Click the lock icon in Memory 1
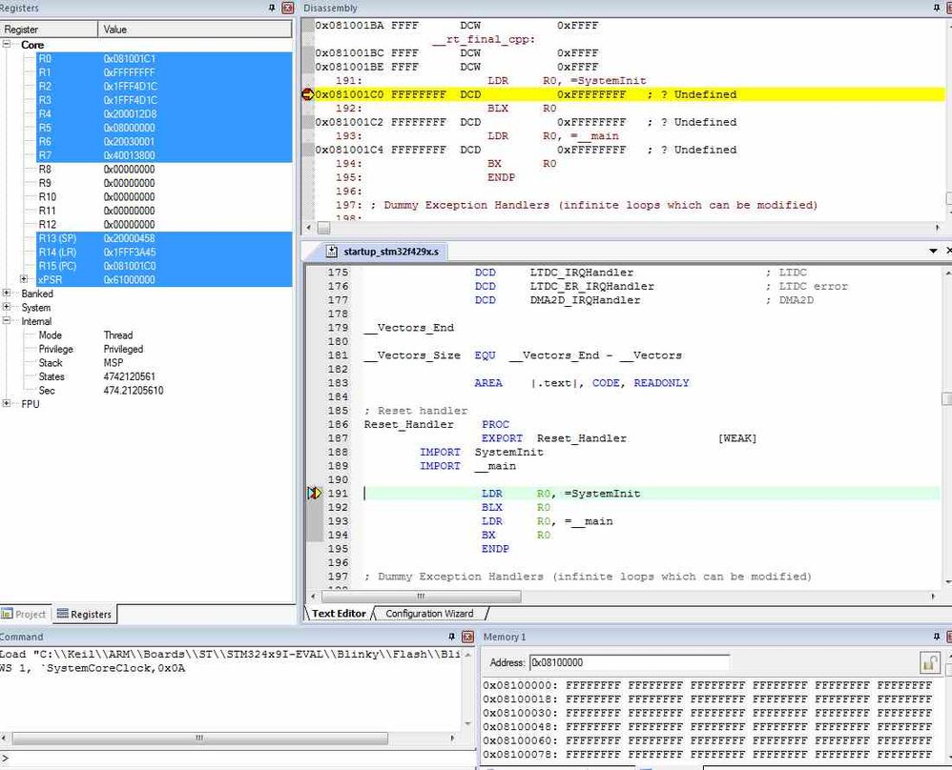This screenshot has width=952, height=770. click(x=928, y=662)
